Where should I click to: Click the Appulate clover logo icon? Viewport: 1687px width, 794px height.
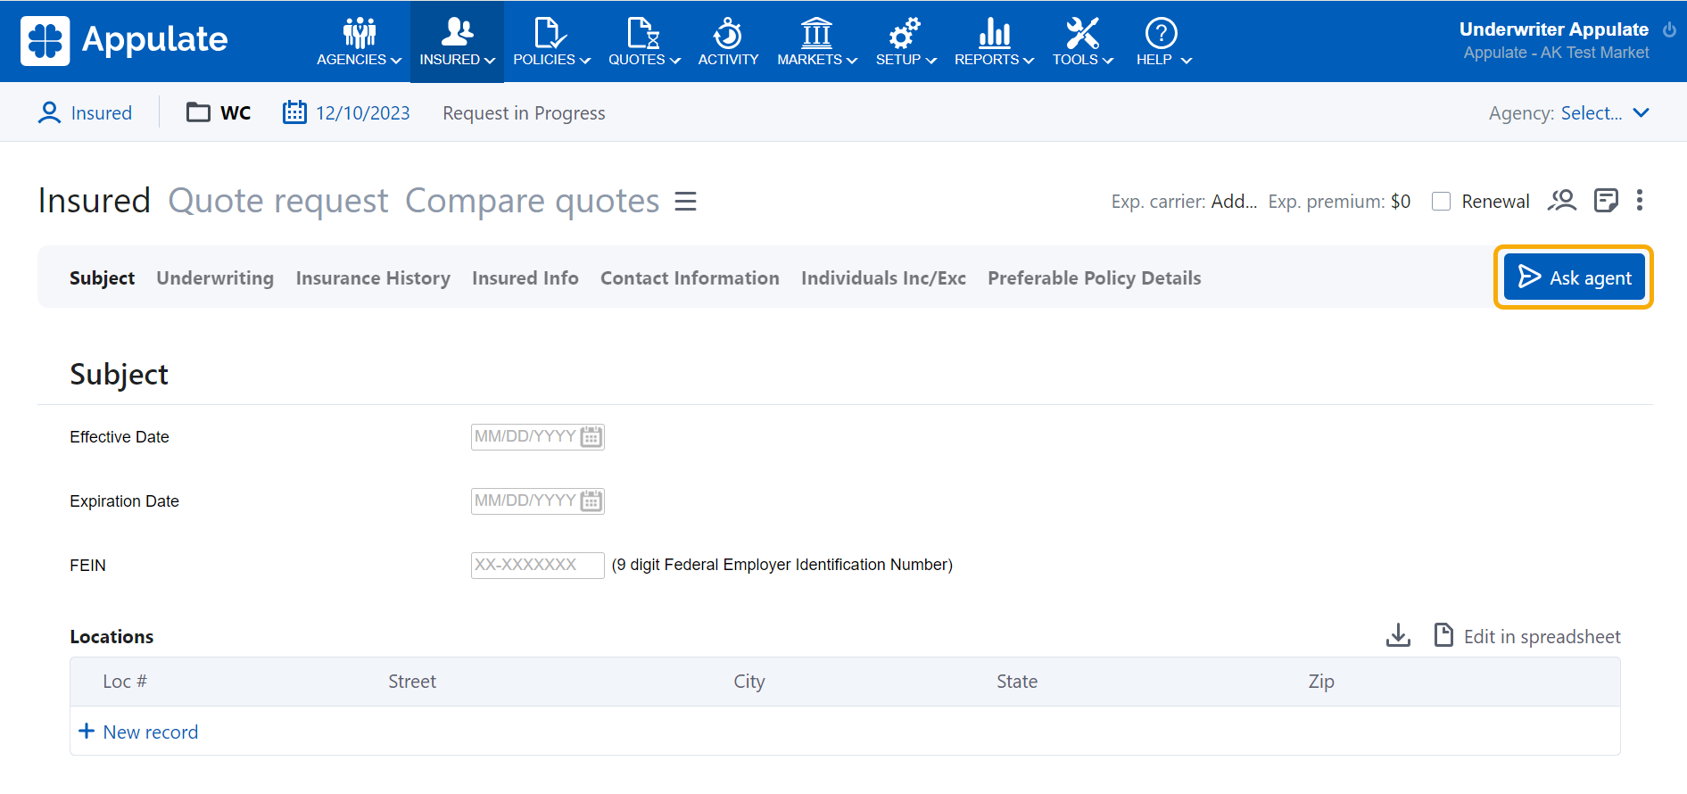(x=45, y=41)
